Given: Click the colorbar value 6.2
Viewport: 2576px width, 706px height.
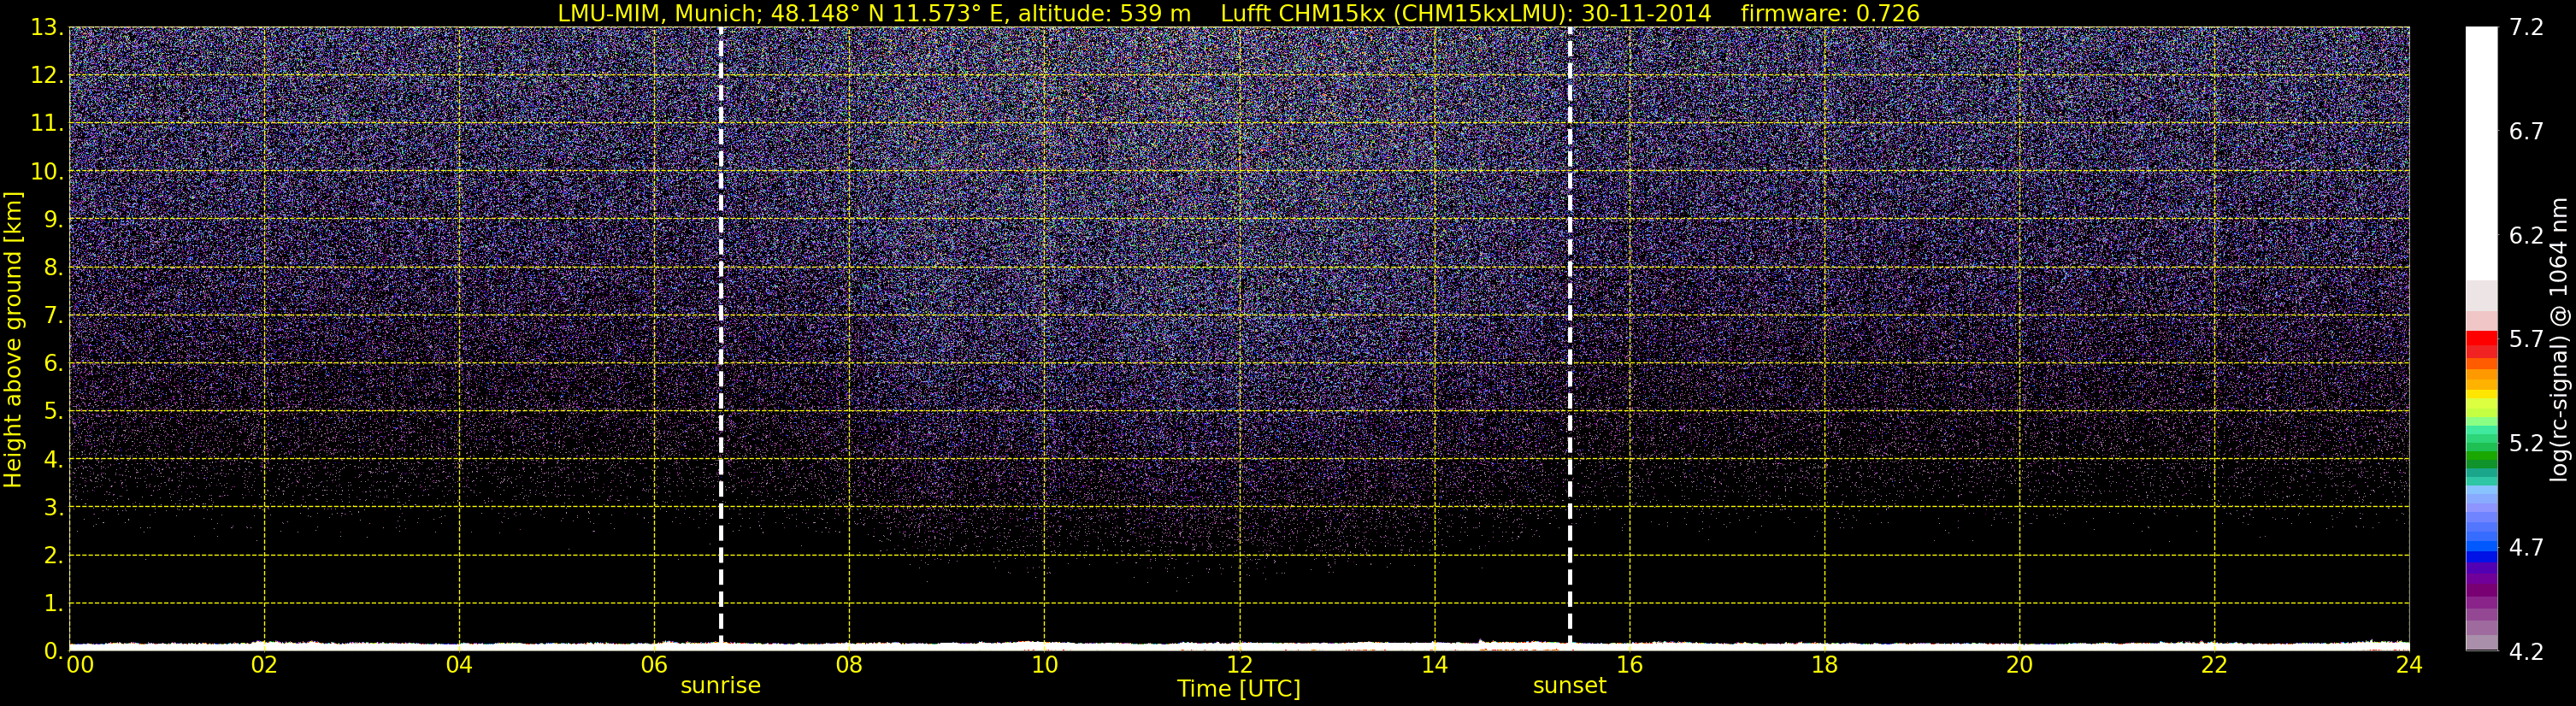Looking at the screenshot, I should pyautogui.click(x=2526, y=235).
